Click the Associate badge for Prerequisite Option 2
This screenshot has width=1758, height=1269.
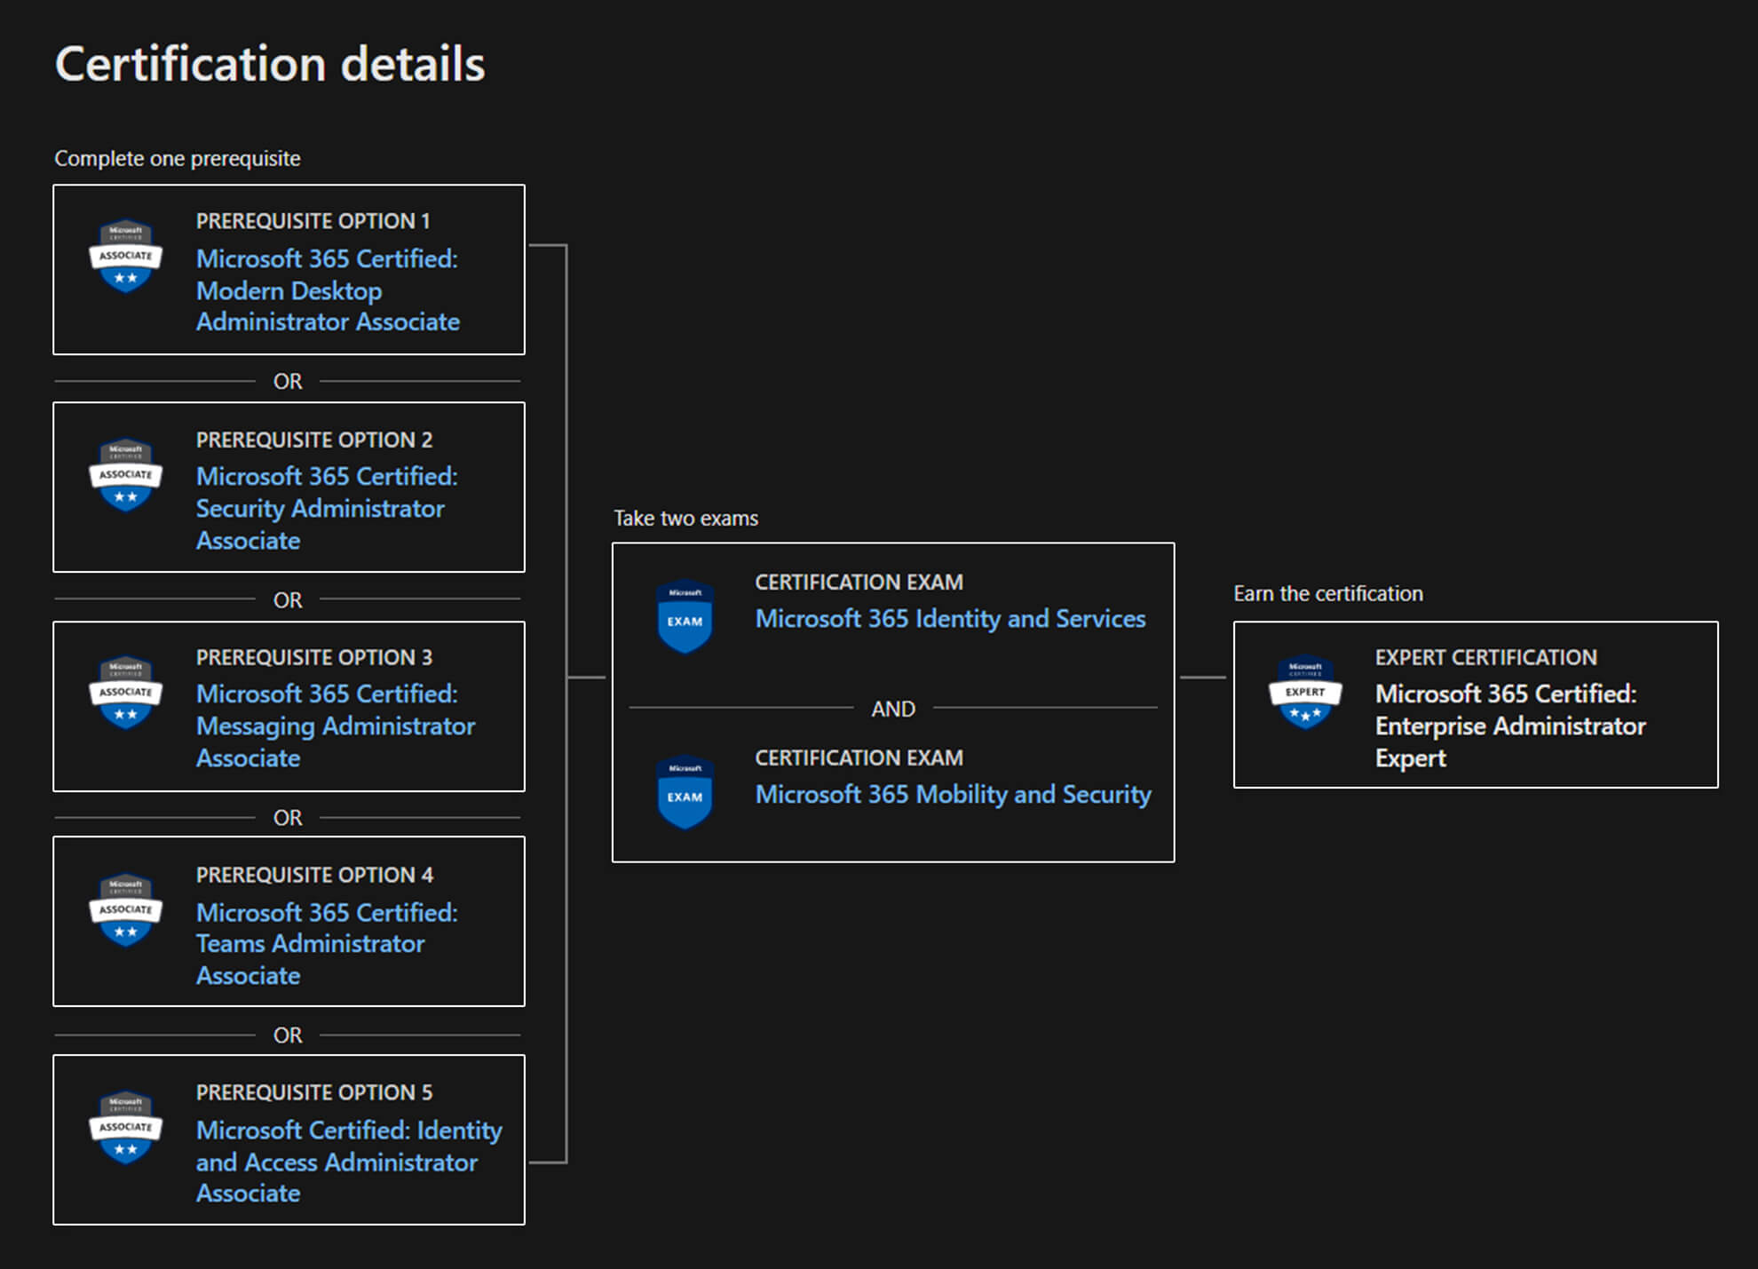click(x=125, y=475)
